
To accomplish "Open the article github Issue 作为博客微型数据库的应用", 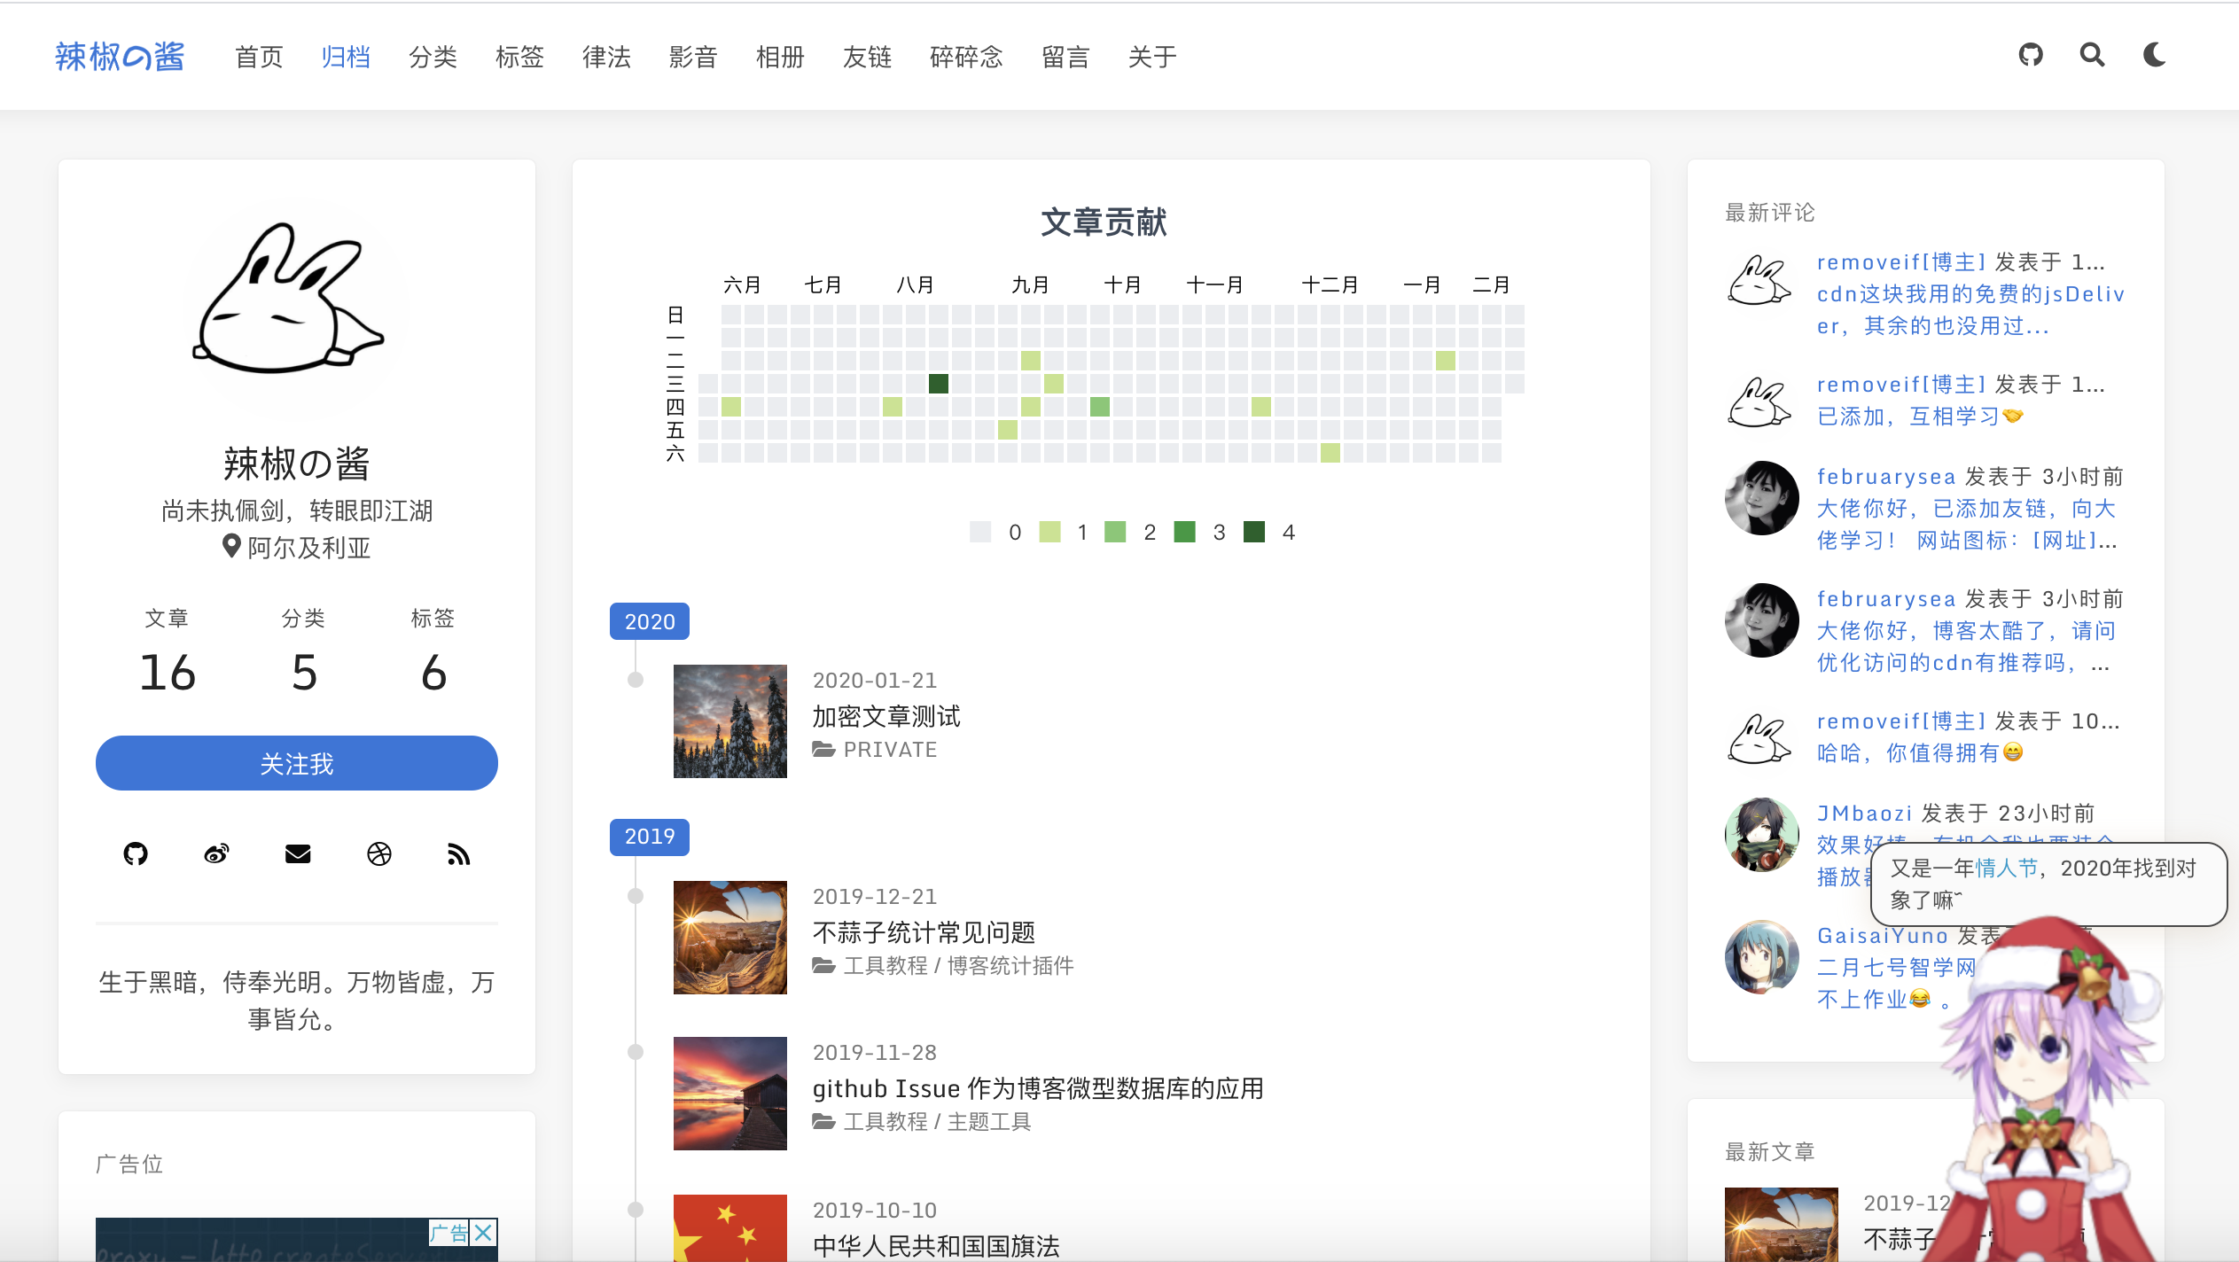I will [x=1038, y=1088].
